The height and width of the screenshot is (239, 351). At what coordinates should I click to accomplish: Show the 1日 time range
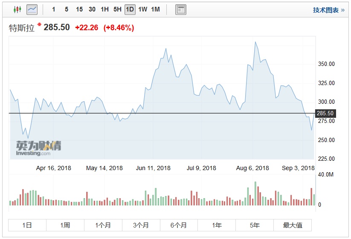coord(27,225)
